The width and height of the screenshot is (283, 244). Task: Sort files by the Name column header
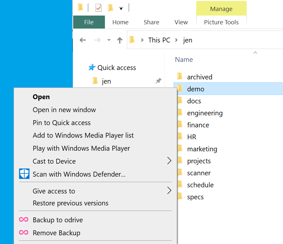coord(184,60)
